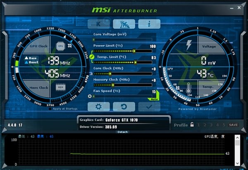The width and height of the screenshot is (248, 170).
Task: Open the Kombustor K button
Action: pos(99,24)
